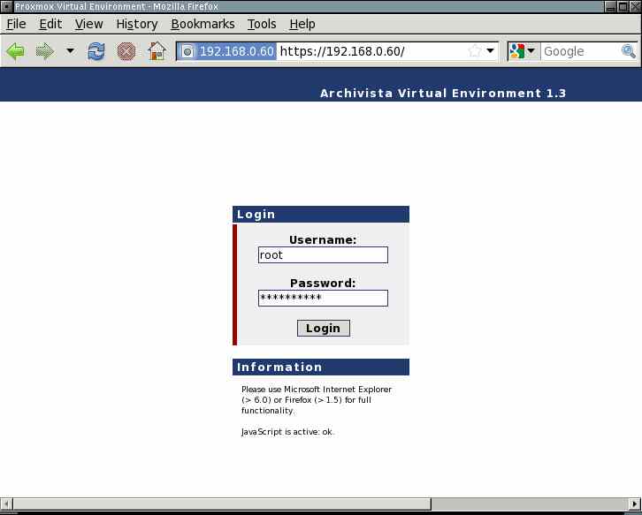Click the site identity icon in address bar
Viewport: 642px width, 515px height.
(187, 51)
